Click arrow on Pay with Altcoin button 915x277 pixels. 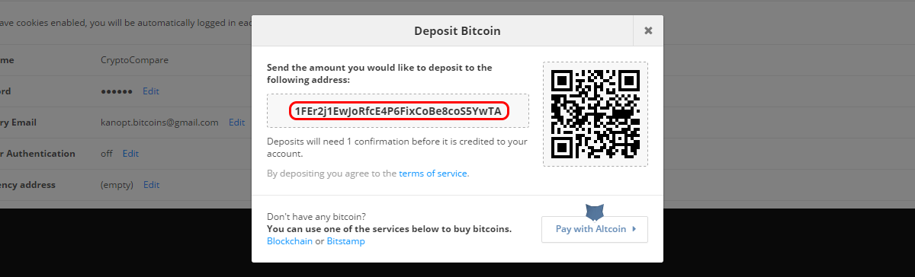(634, 229)
